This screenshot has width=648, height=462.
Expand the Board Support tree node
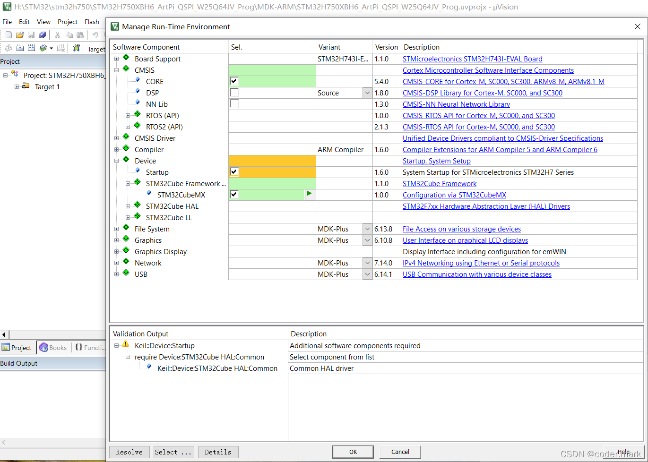(x=116, y=59)
